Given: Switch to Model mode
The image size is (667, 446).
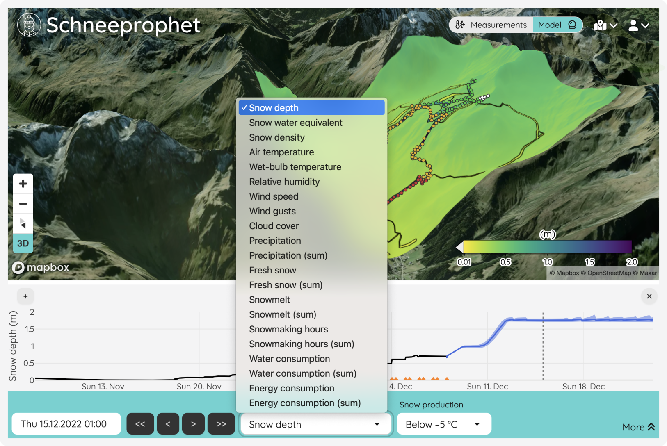Looking at the screenshot, I should (557, 25).
